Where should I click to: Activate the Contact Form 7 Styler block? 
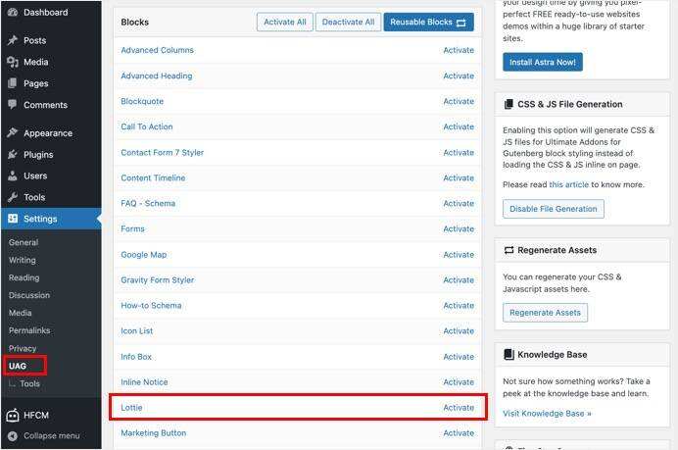click(459, 153)
